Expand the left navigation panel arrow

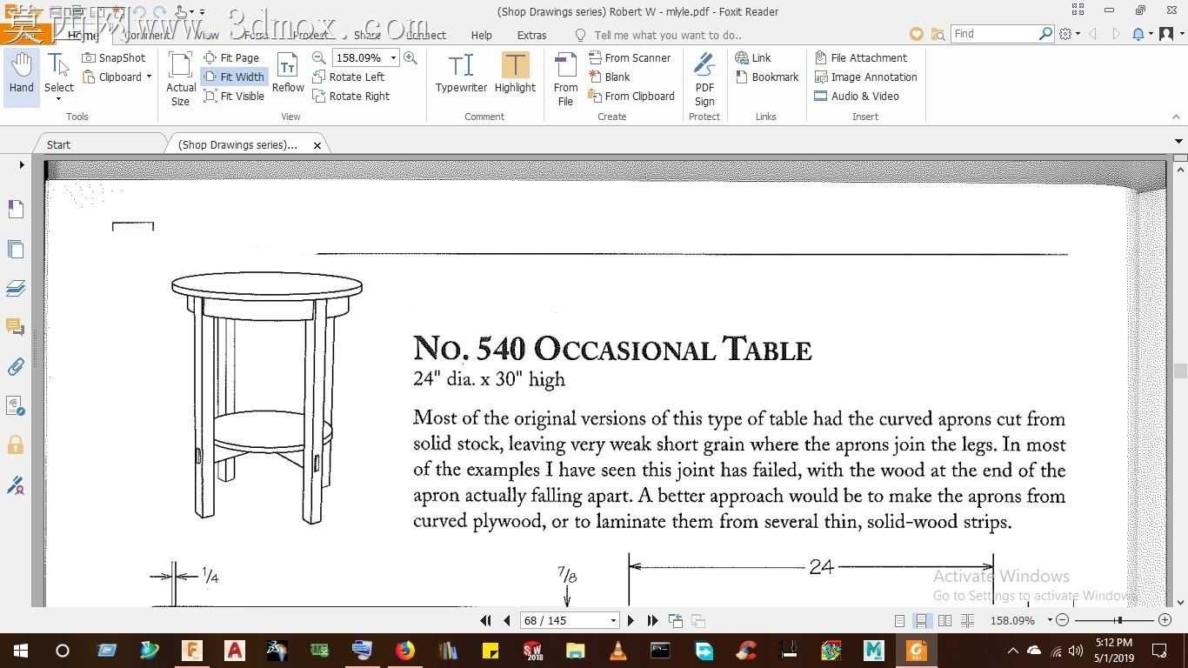[22, 164]
